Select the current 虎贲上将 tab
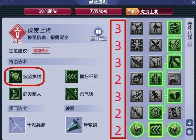 coord(149,11)
